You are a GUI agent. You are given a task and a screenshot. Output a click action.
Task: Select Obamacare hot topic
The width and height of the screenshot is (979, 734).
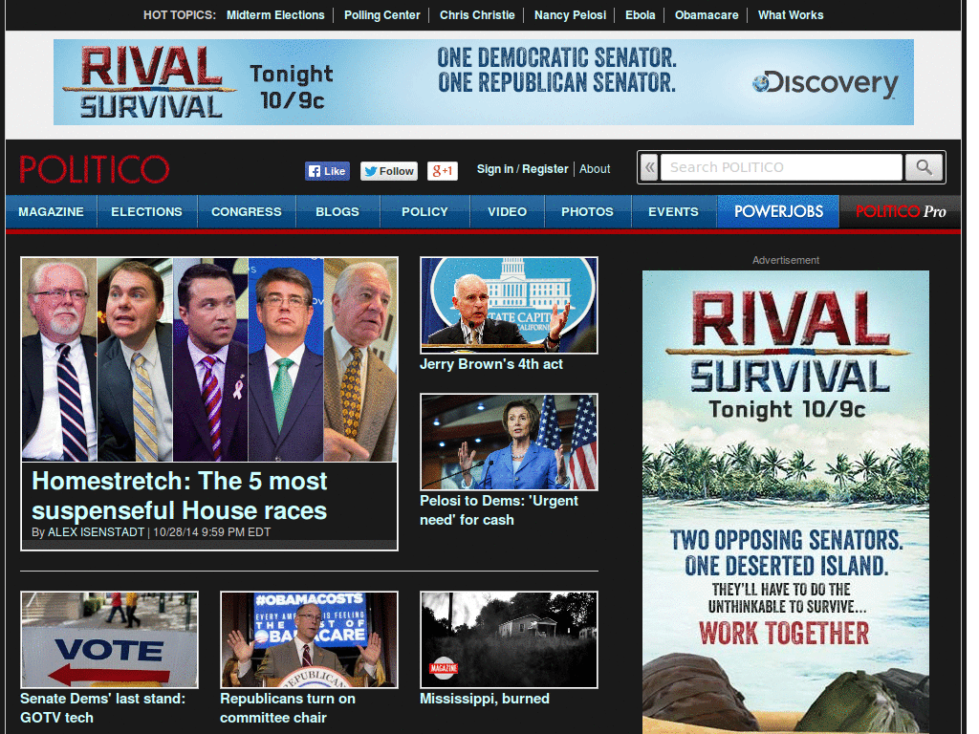(707, 15)
